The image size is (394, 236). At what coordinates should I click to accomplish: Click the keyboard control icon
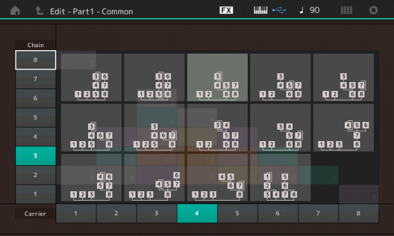click(260, 10)
